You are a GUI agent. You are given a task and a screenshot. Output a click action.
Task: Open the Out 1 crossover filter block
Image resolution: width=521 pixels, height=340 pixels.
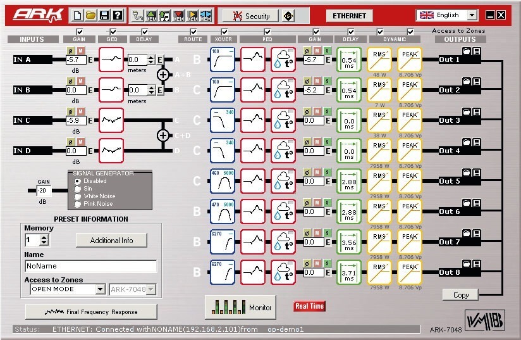point(223,60)
